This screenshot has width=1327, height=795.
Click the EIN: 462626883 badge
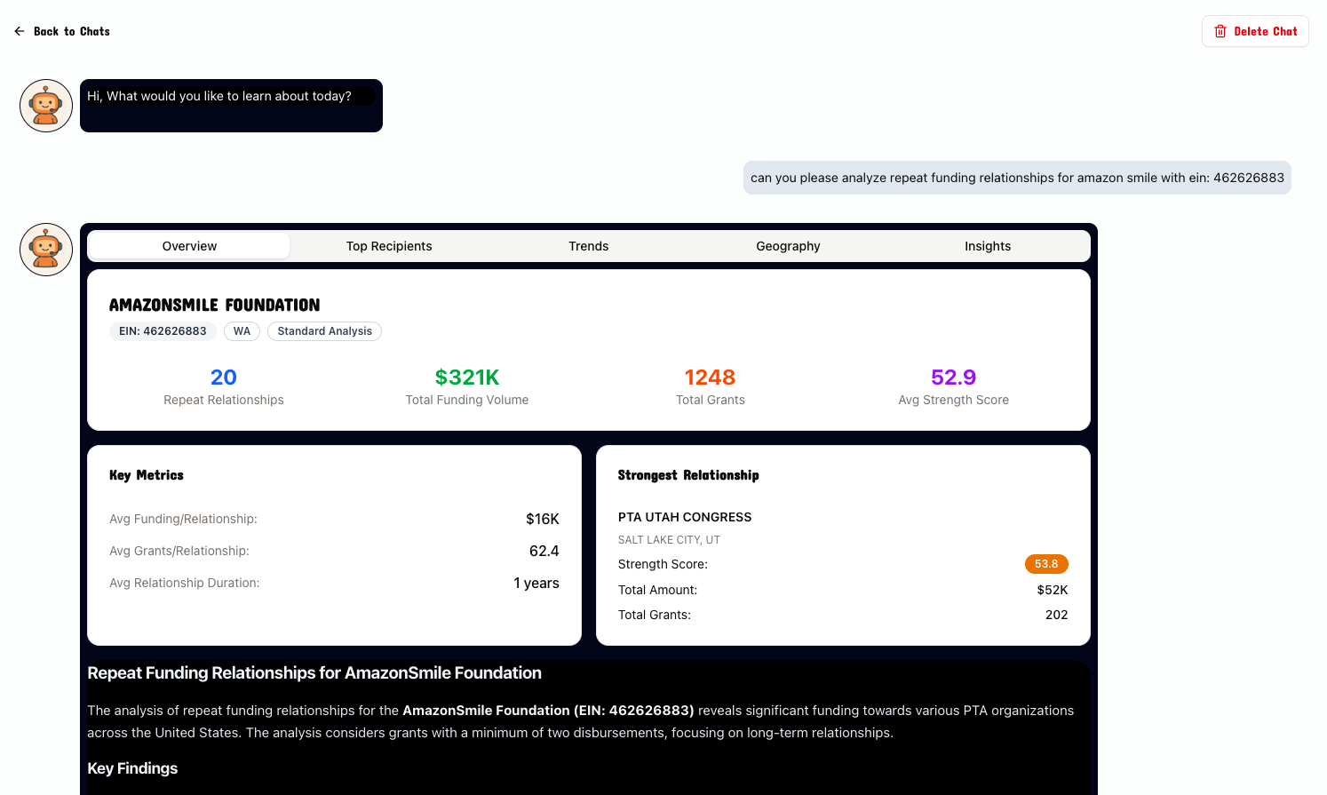coord(163,331)
